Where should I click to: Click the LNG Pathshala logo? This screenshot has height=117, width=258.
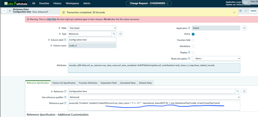(16, 3)
